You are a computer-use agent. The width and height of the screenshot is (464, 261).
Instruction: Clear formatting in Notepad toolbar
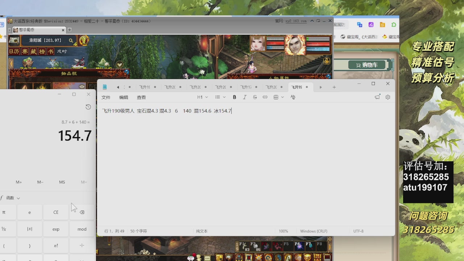click(293, 97)
